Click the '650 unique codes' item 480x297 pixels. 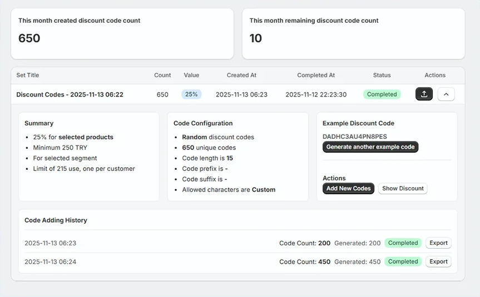[209, 148]
